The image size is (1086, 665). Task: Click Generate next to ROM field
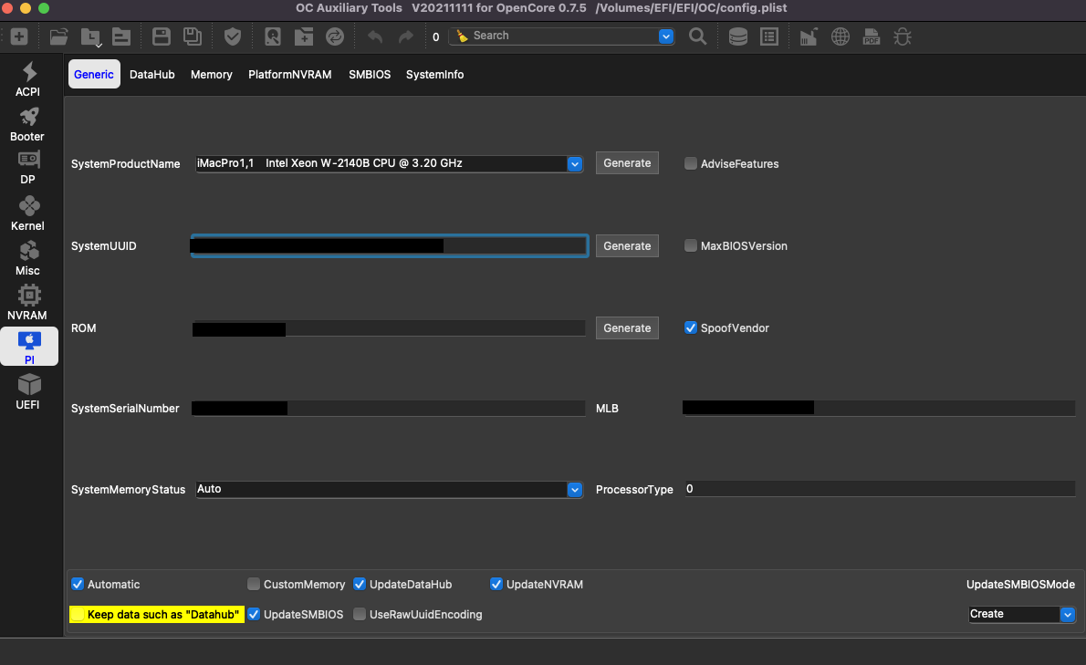click(627, 328)
